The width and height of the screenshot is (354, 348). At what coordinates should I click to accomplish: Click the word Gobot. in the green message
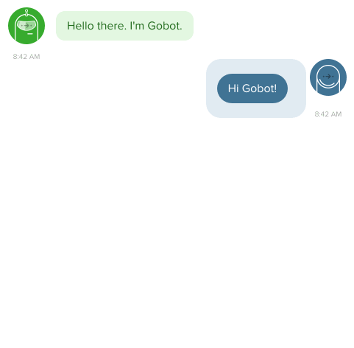[165, 26]
